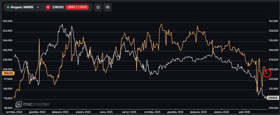The image size is (280, 115).
Task: Click the red down-triangle price icon
Action: coord(48,7)
